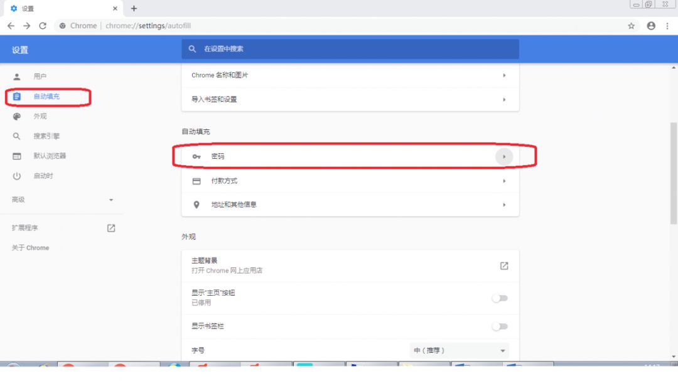Open the 付款方式 row
The image size is (678, 381).
coord(350,181)
